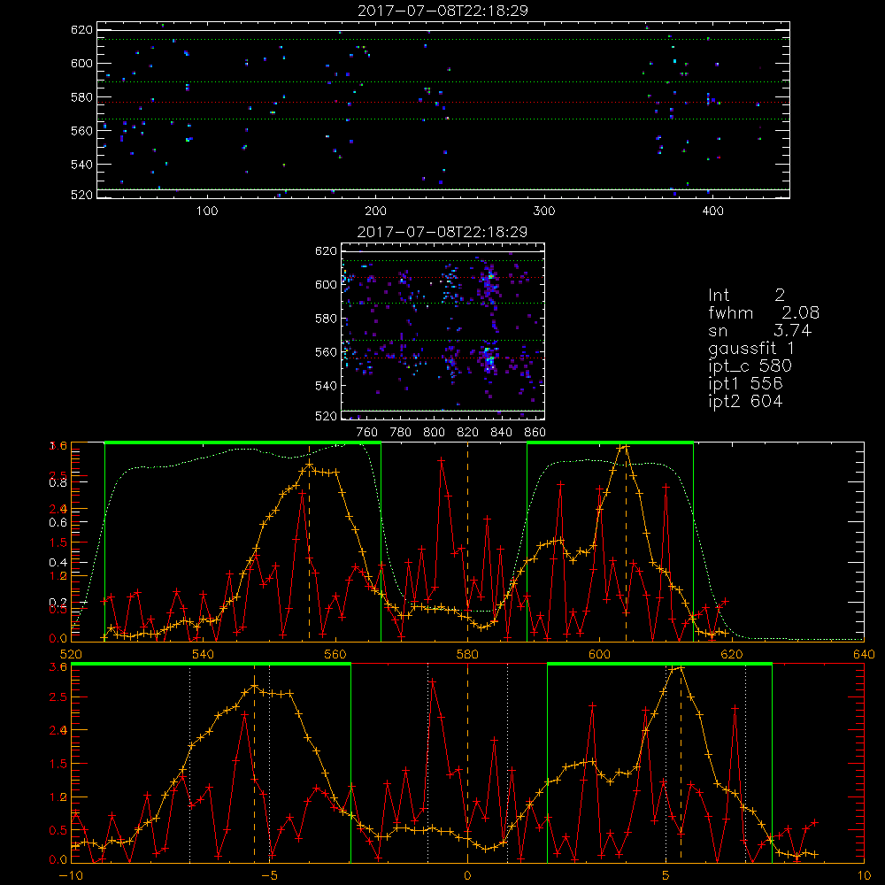The height and width of the screenshot is (885, 885).
Task: Click x-axis label 840 of the small image plot
Action: 501,433
